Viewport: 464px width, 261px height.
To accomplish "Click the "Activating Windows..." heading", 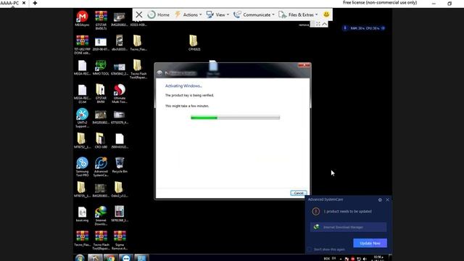I will (183, 86).
